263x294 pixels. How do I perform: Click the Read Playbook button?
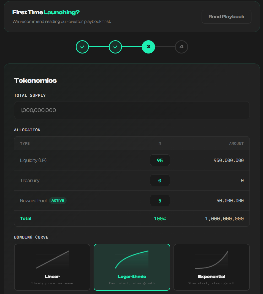(226, 17)
